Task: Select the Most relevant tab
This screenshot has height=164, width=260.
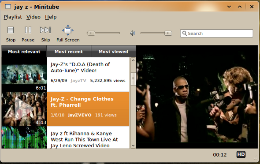Action: coord(24,52)
